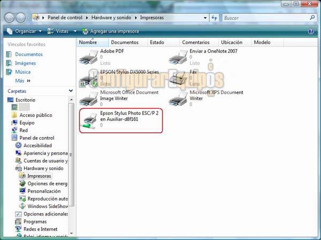Viewport: 321px width, 240px height.
Task: Sort by the Modelo column header
Action: pyautogui.click(x=267, y=42)
